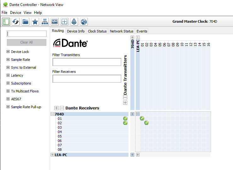Expand the LEA-PC receiver device
The width and height of the screenshot is (233, 170).
(52, 155)
